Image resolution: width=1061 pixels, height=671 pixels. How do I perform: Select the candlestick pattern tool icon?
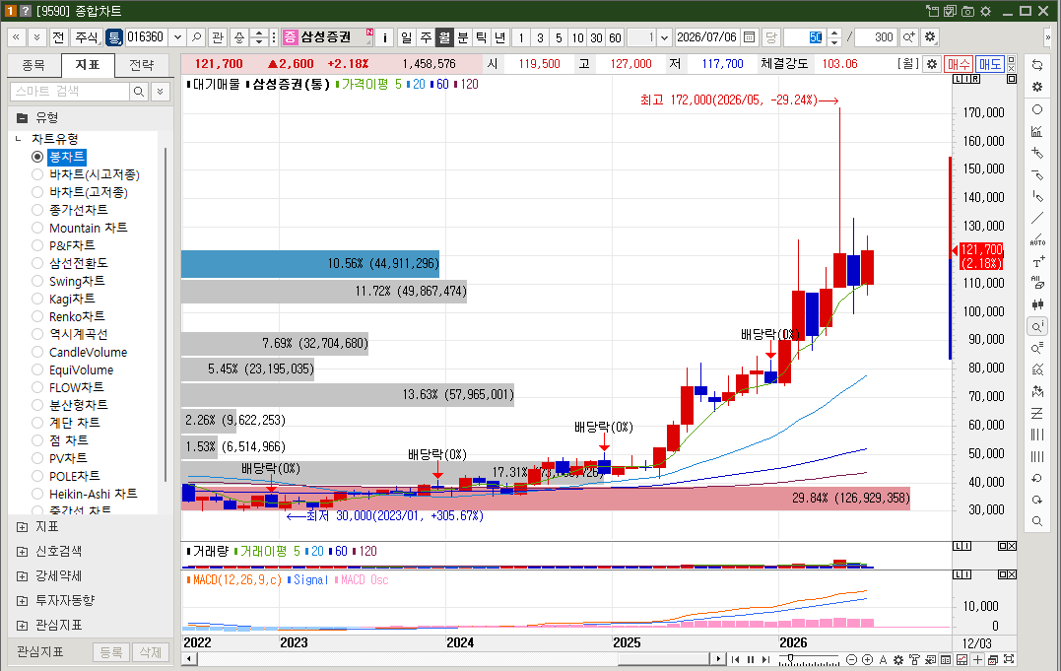tap(1037, 304)
